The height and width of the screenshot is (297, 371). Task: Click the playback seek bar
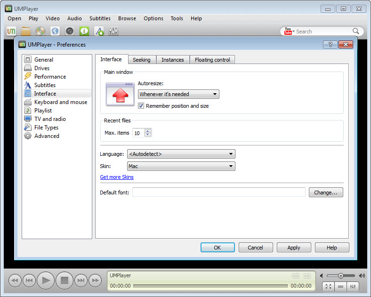210,286
